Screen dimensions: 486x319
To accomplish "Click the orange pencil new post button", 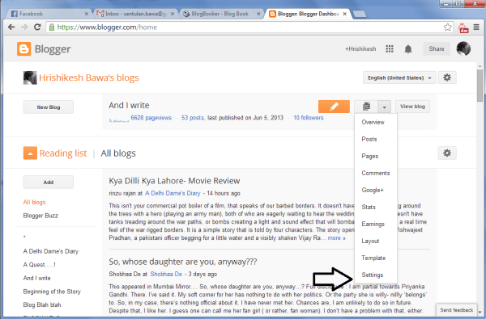I will [x=334, y=107].
